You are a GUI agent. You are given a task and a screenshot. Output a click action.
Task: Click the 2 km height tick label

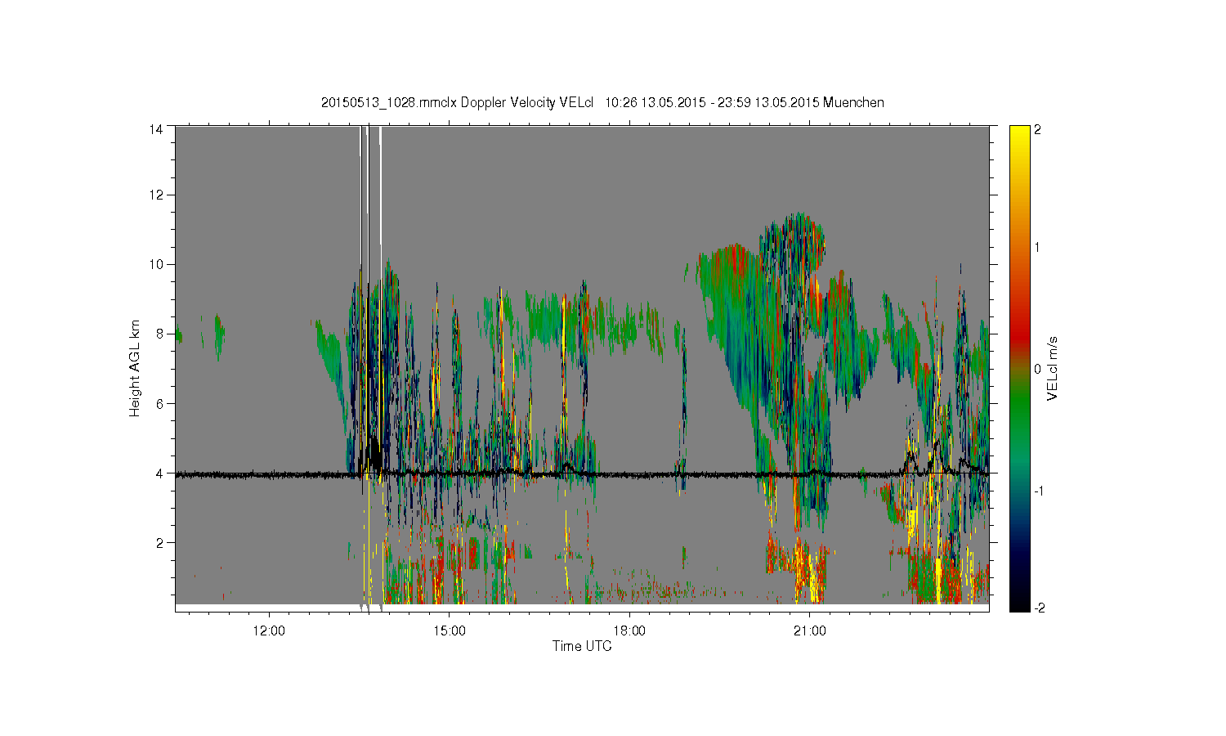(x=160, y=542)
